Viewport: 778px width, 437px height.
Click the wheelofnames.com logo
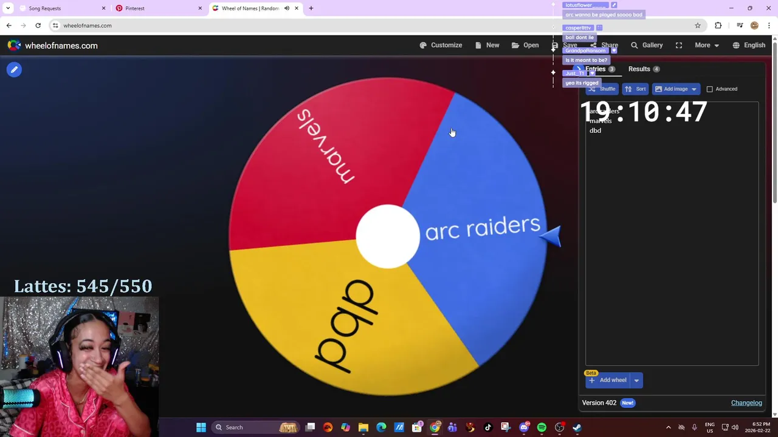[53, 46]
